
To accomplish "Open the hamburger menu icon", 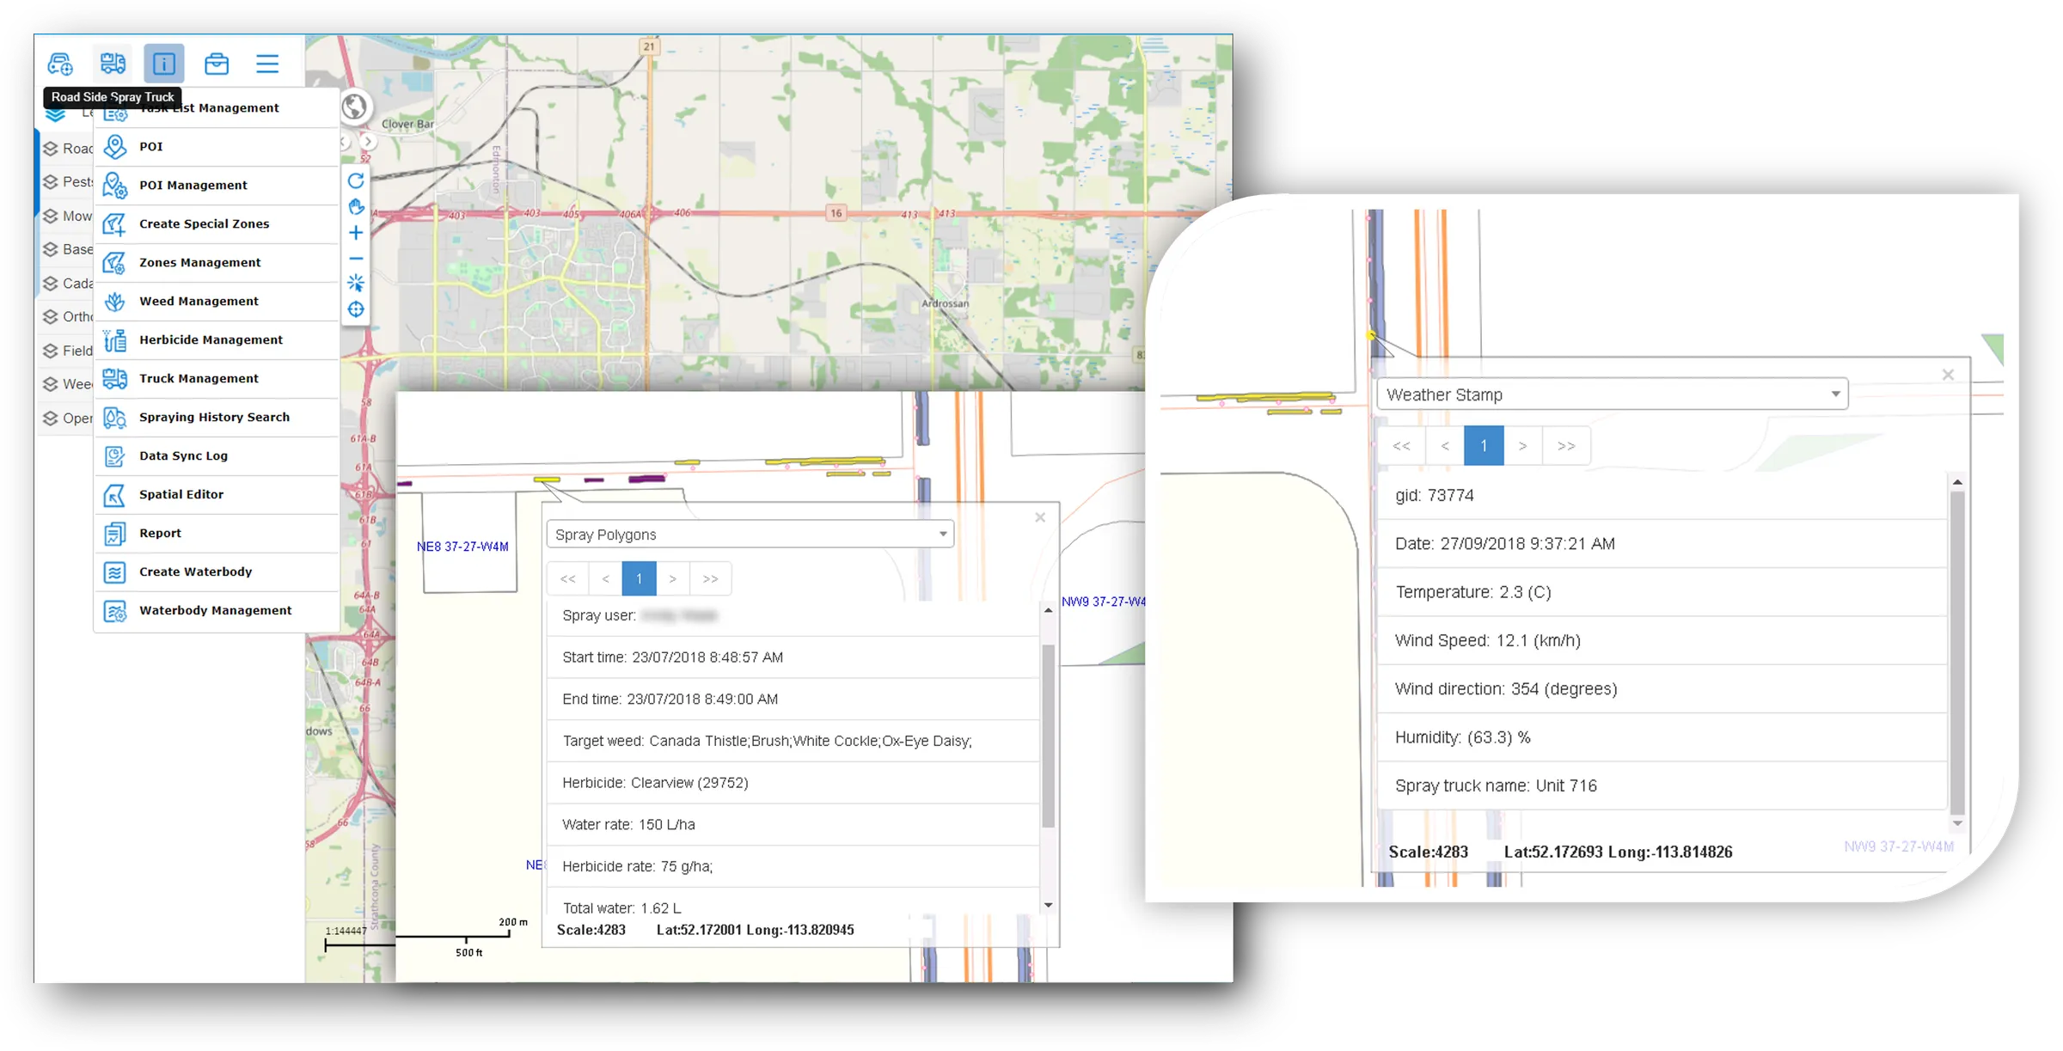I will (x=267, y=64).
